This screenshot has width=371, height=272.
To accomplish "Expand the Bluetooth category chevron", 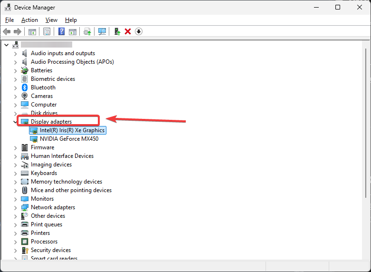I will [15, 88].
